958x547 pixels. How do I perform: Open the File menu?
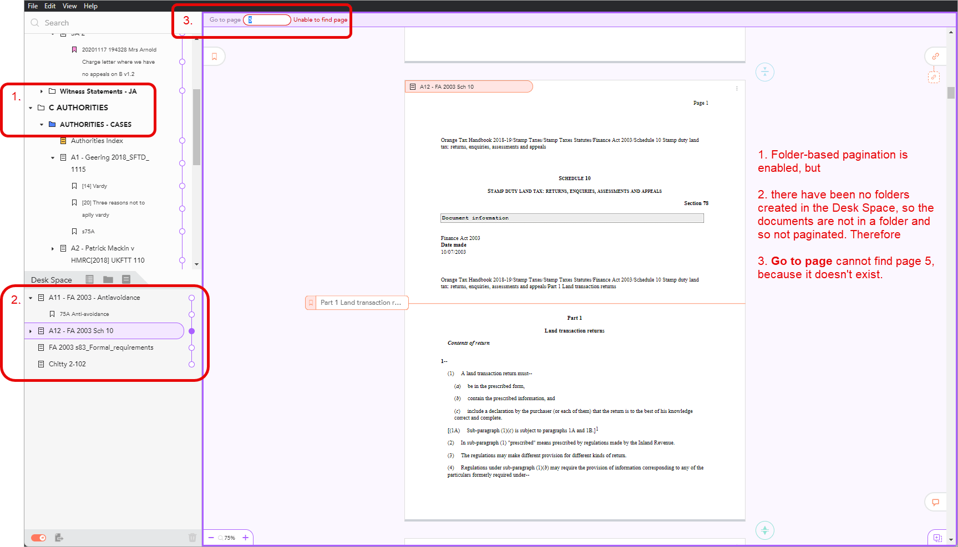coord(33,6)
